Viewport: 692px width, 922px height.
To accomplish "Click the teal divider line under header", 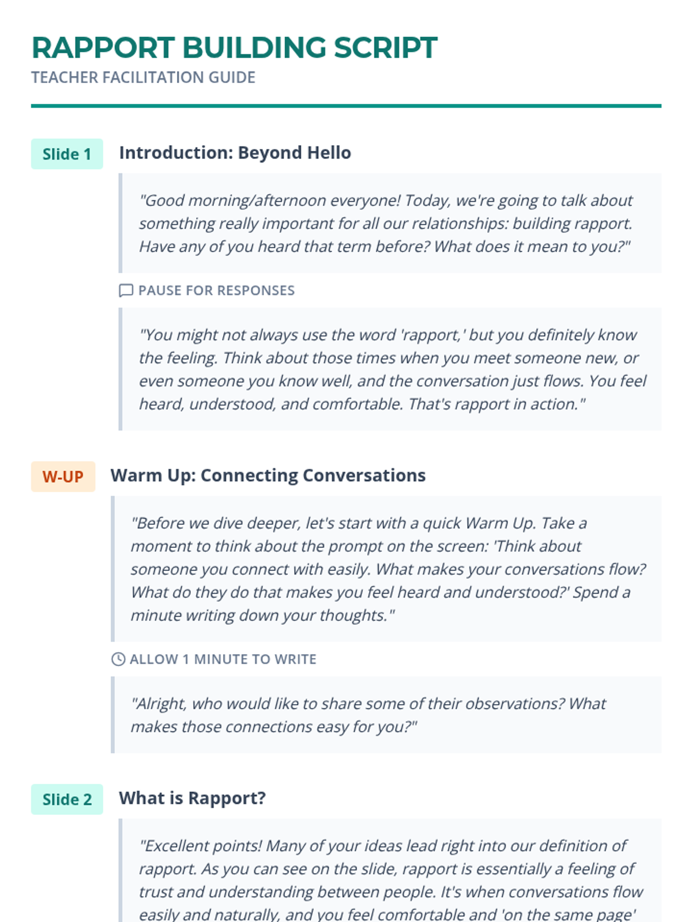I will click(x=346, y=106).
